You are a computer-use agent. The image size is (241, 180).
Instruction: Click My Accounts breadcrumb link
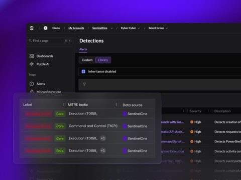click(x=76, y=28)
